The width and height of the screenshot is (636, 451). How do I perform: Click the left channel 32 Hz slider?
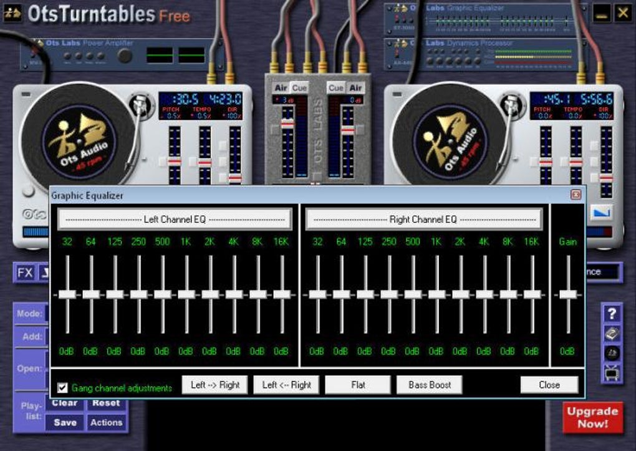point(67,294)
